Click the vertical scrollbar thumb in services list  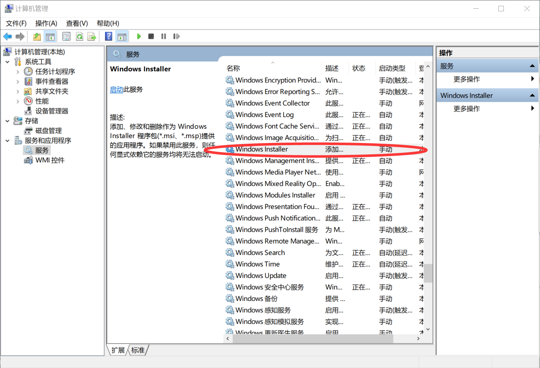click(428, 273)
